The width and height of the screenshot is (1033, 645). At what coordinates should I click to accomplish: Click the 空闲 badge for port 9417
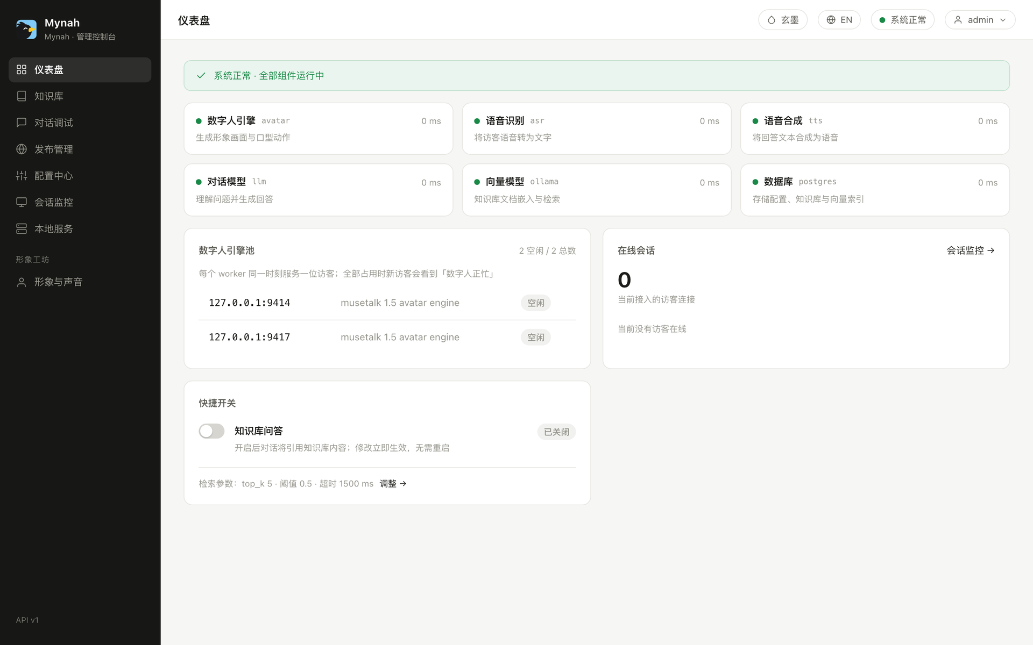pyautogui.click(x=536, y=338)
